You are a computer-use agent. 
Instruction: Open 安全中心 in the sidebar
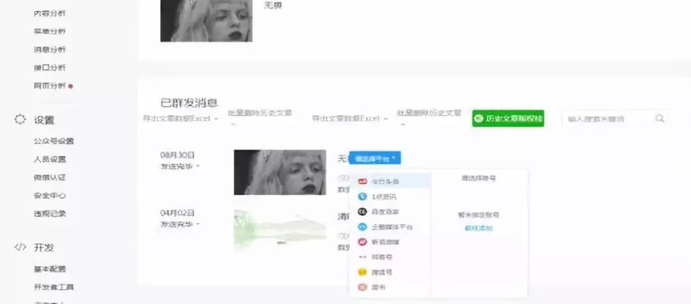(x=50, y=195)
